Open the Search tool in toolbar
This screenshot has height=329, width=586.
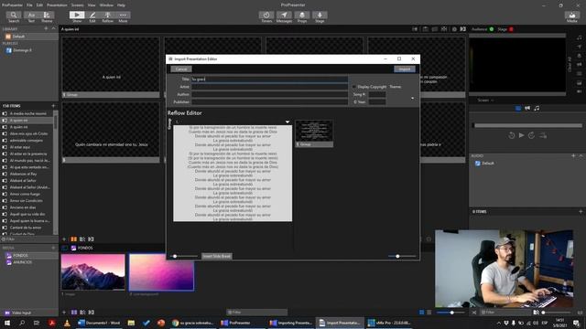pos(14,16)
